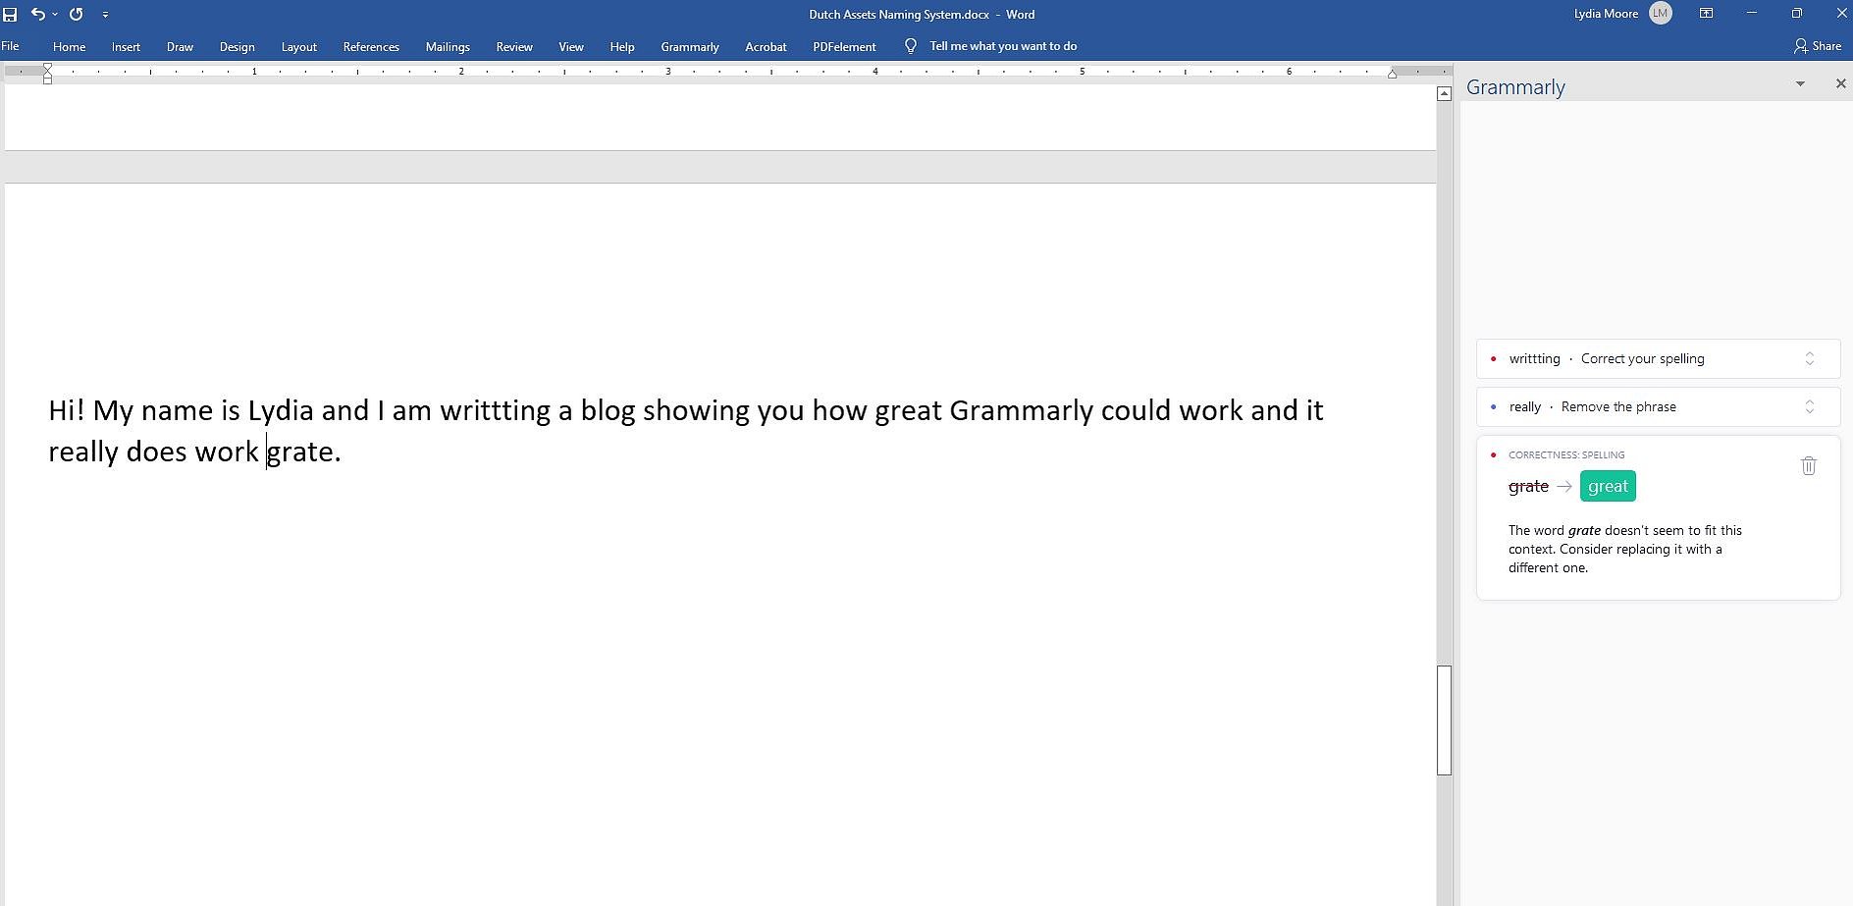Open the Grammarly ribbon tab
1853x906 pixels.
pos(690,46)
